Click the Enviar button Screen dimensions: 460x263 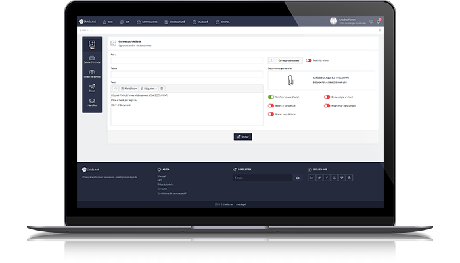[x=242, y=137]
